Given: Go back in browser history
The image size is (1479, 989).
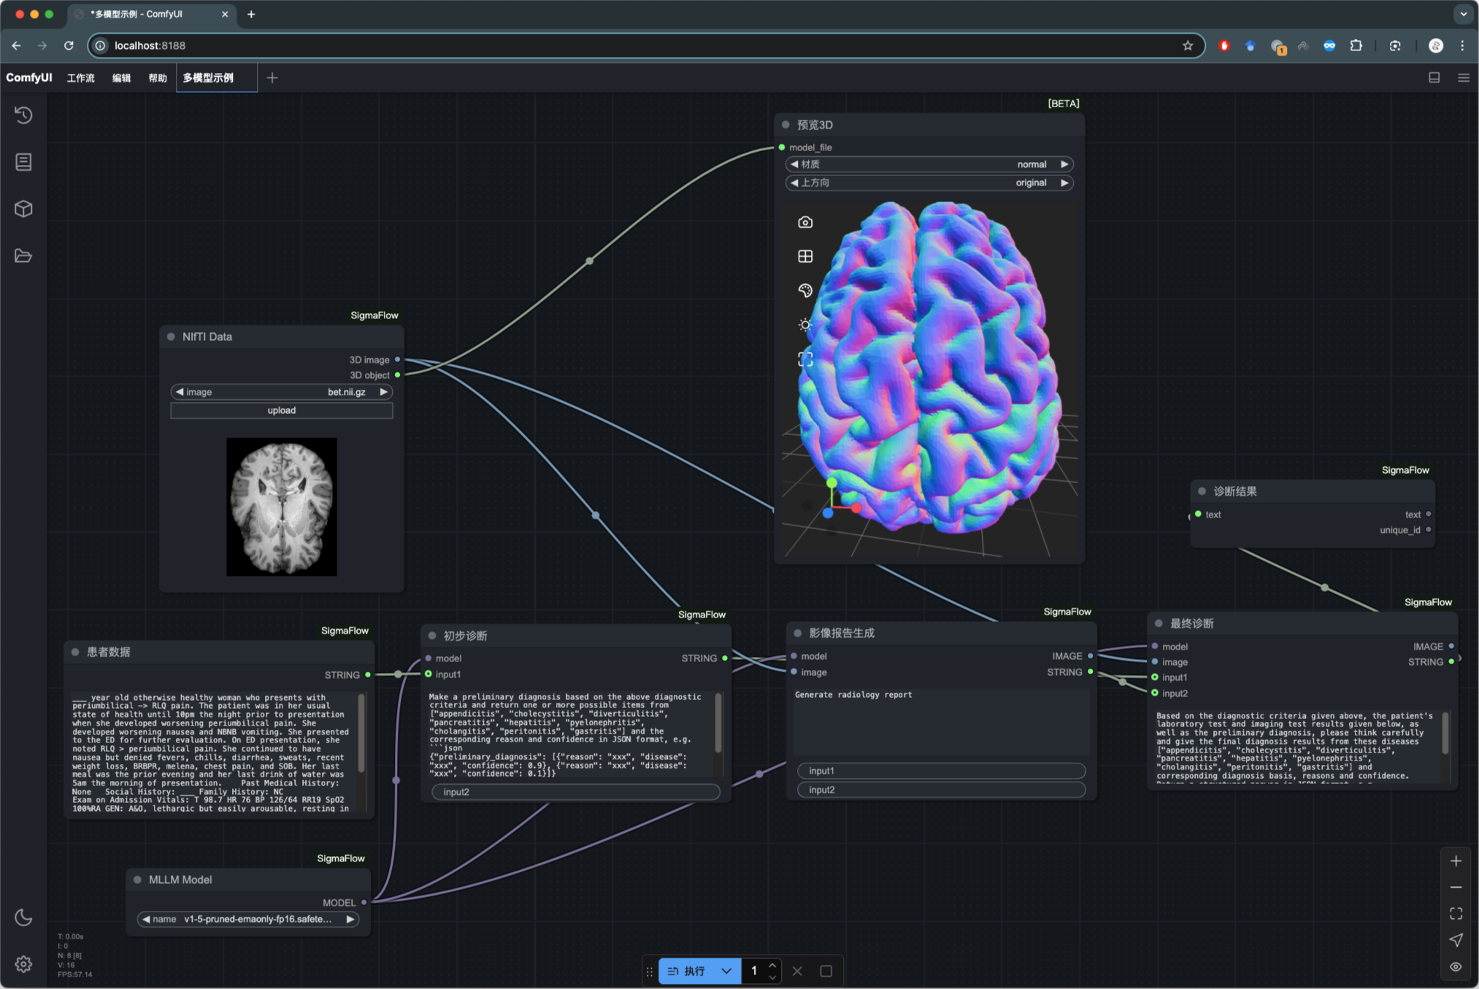Looking at the screenshot, I should tap(16, 45).
